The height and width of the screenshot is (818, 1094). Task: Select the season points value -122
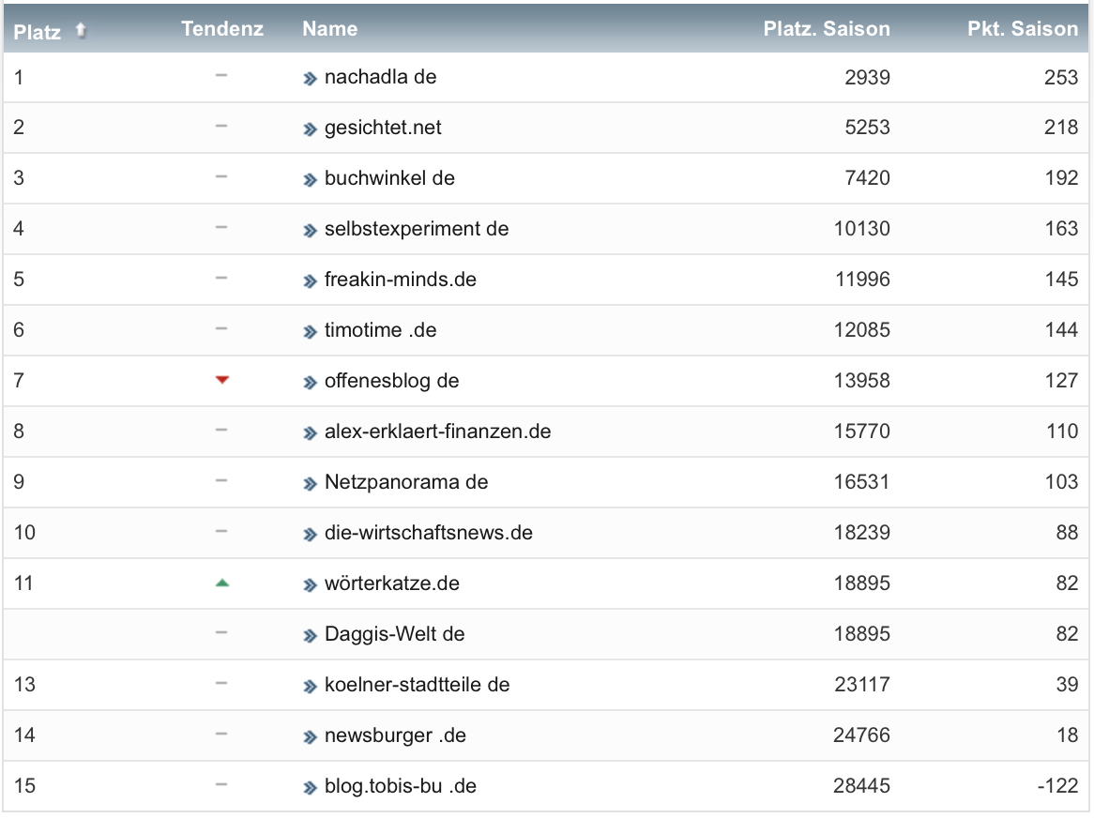coord(1057,786)
